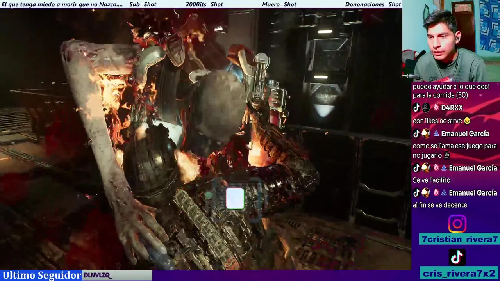Image resolution: width=500 pixels, height=281 pixels.
Task: Click the chat message 'Se ve Facilito'
Action: pos(432,180)
